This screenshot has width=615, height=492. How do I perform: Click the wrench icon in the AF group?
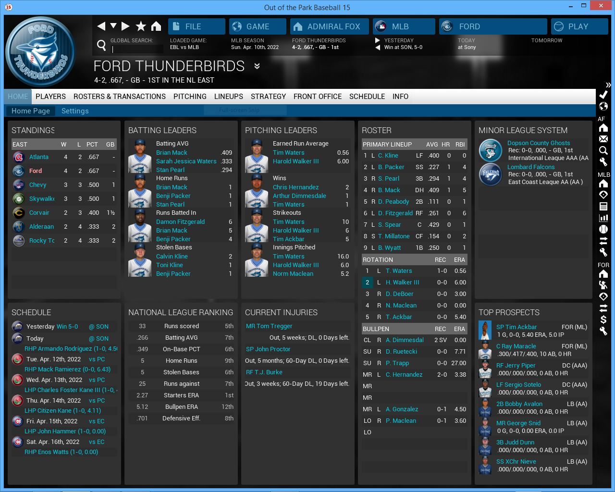pyautogui.click(x=603, y=162)
